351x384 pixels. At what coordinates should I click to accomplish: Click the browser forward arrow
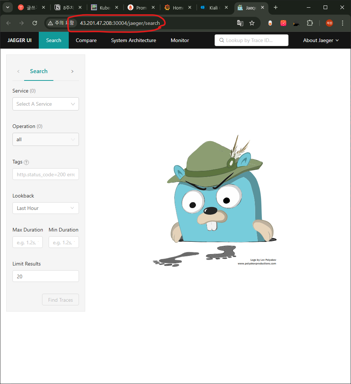tap(22, 23)
